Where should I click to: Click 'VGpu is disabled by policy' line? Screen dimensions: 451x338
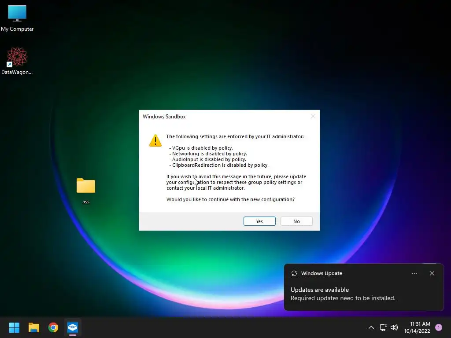(201, 148)
